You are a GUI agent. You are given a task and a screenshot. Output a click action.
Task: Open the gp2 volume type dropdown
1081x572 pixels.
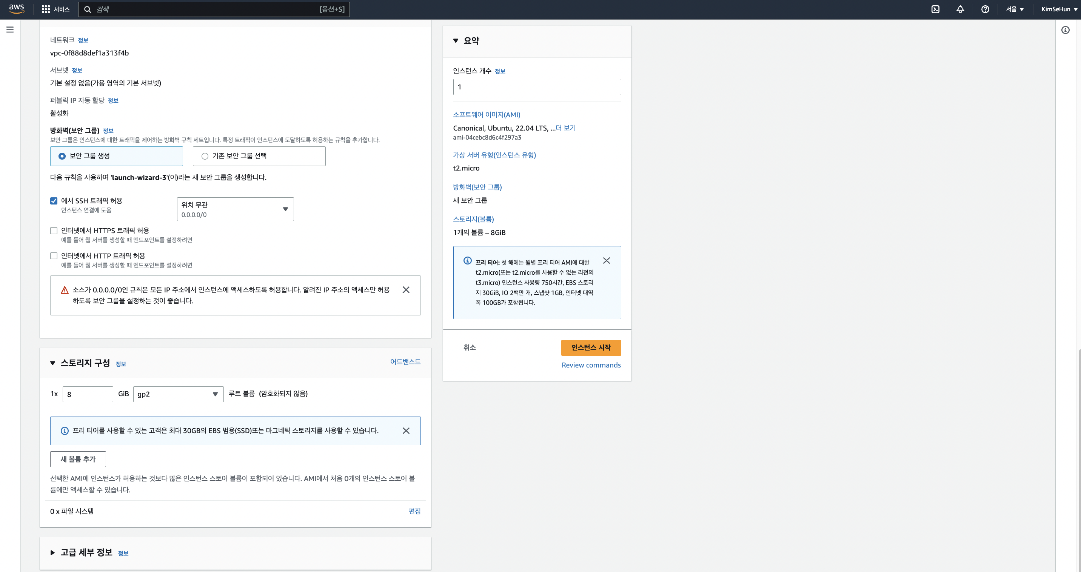[178, 394]
